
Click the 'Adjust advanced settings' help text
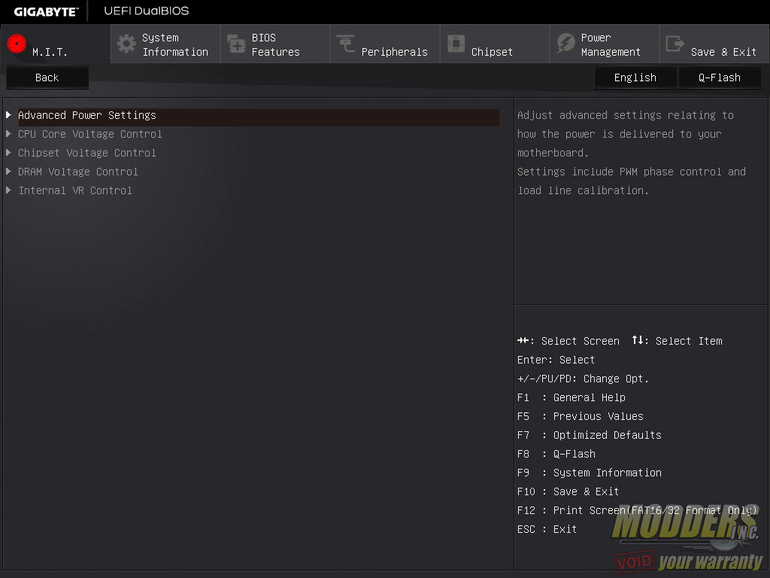[x=626, y=115]
